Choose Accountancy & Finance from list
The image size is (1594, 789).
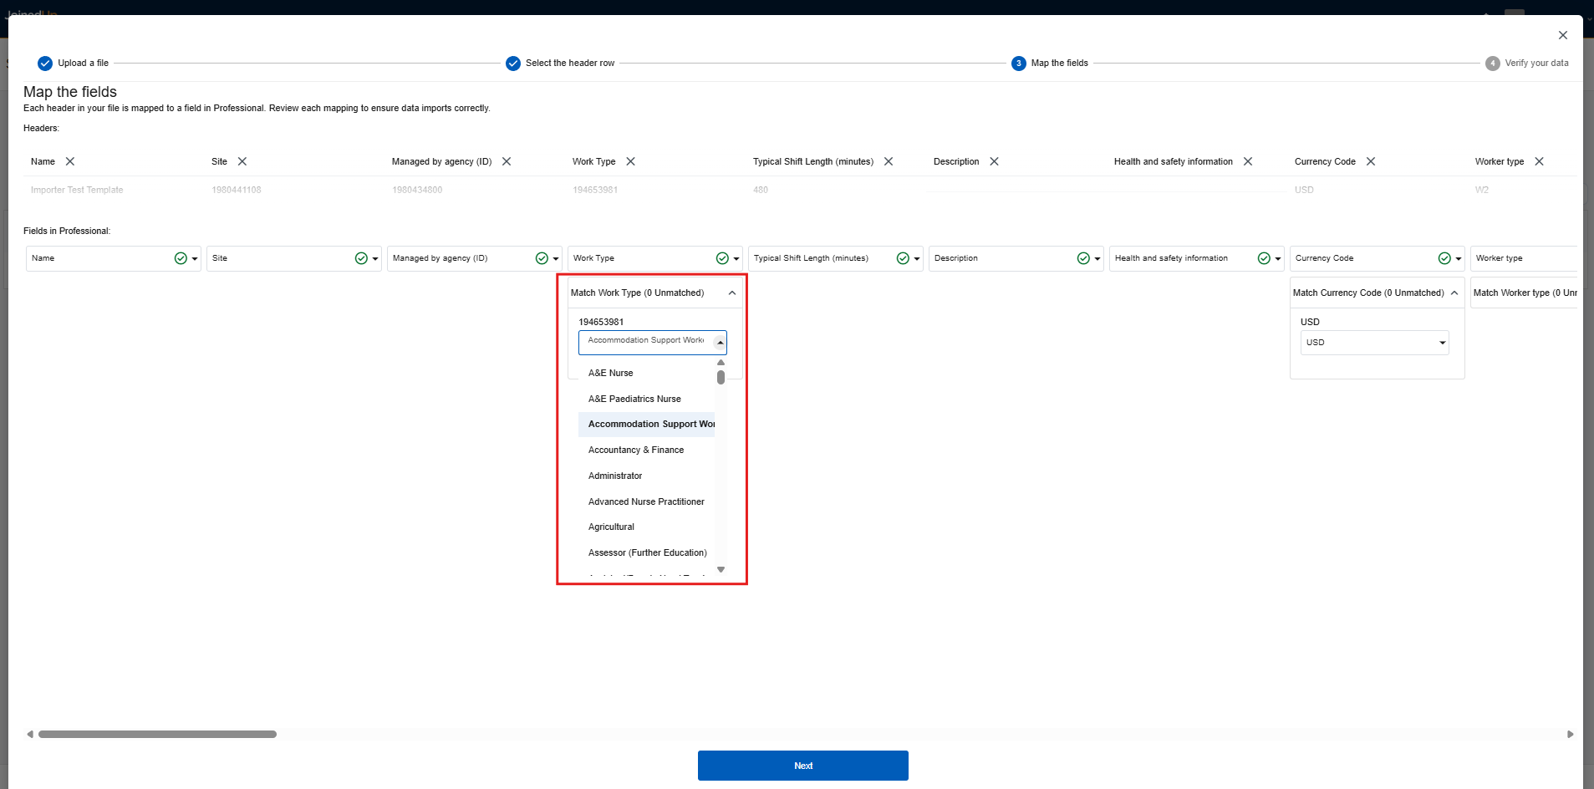tap(636, 450)
